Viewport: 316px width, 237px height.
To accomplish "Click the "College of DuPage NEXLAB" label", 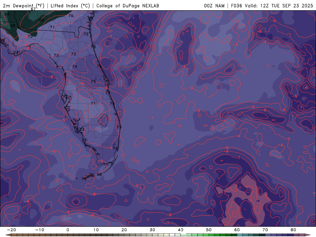I will coord(128,6).
